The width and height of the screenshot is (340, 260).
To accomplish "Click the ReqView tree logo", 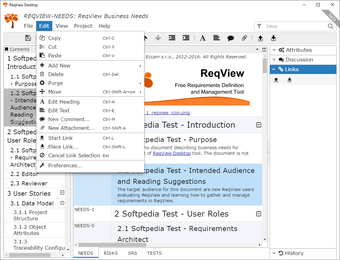I will [x=11, y=20].
